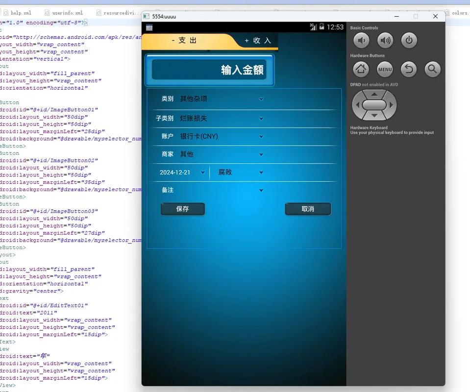Viewport: 470px width, 392px height.
Task: Expand the 类别 dropdown showing 其他杂项
Action: click(222, 99)
